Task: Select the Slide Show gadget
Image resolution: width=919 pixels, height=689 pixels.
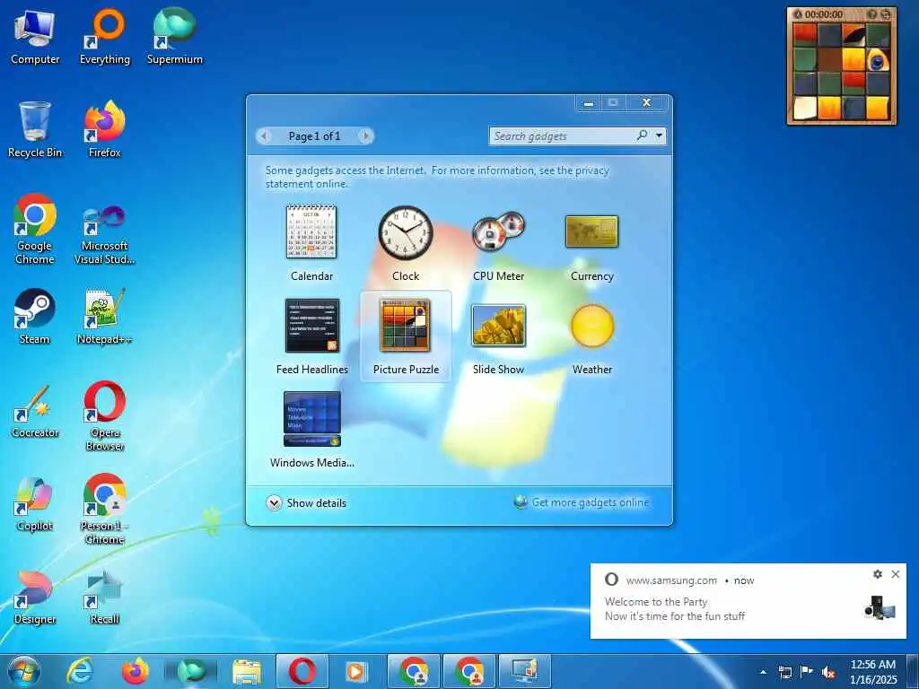Action: click(499, 336)
